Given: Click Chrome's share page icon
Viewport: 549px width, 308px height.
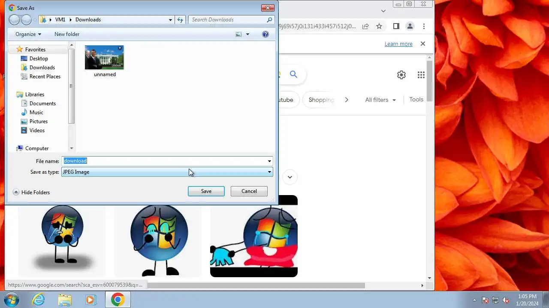Looking at the screenshot, I should pos(365,26).
